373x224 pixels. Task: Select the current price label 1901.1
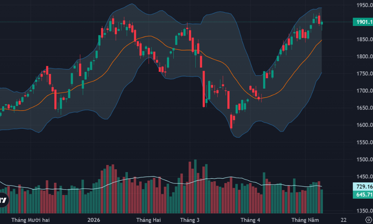point(363,22)
